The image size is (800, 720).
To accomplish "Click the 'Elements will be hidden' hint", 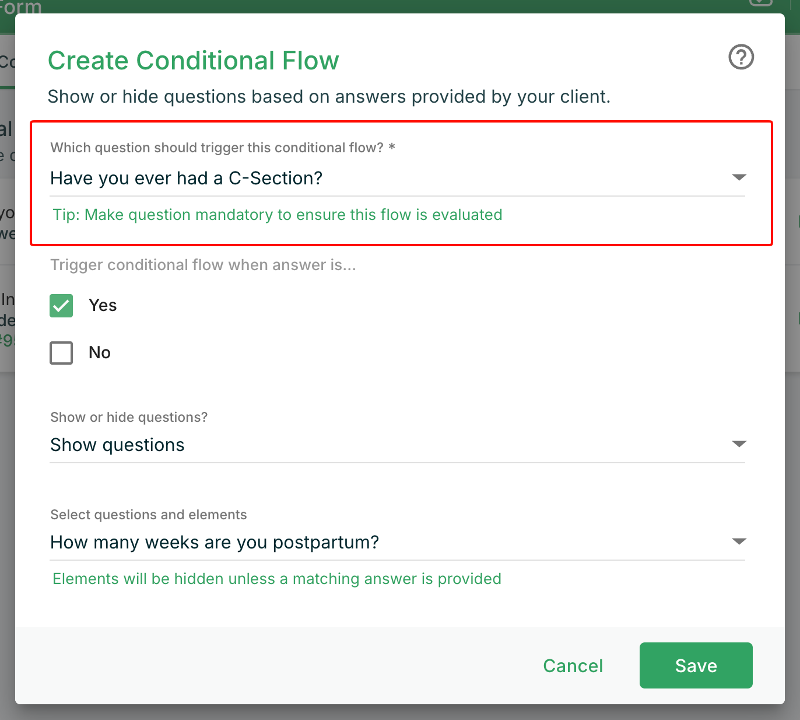I will pos(277,579).
